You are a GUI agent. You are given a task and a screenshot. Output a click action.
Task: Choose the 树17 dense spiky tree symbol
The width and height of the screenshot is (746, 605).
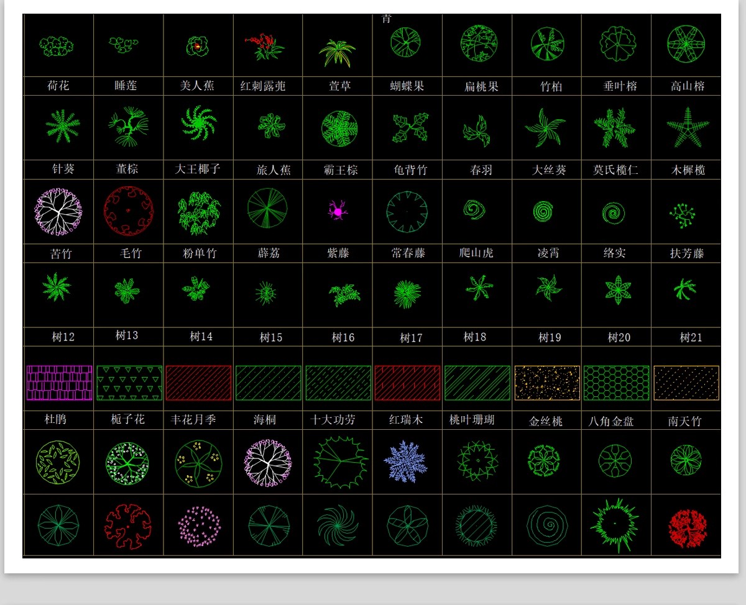pos(407,294)
